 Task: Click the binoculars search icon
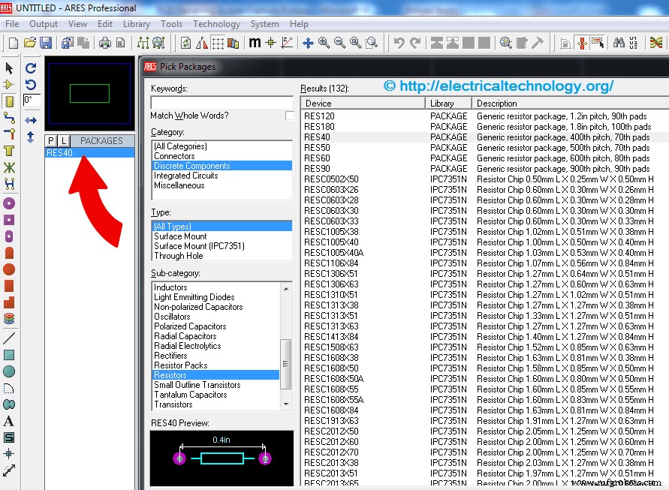[x=619, y=43]
